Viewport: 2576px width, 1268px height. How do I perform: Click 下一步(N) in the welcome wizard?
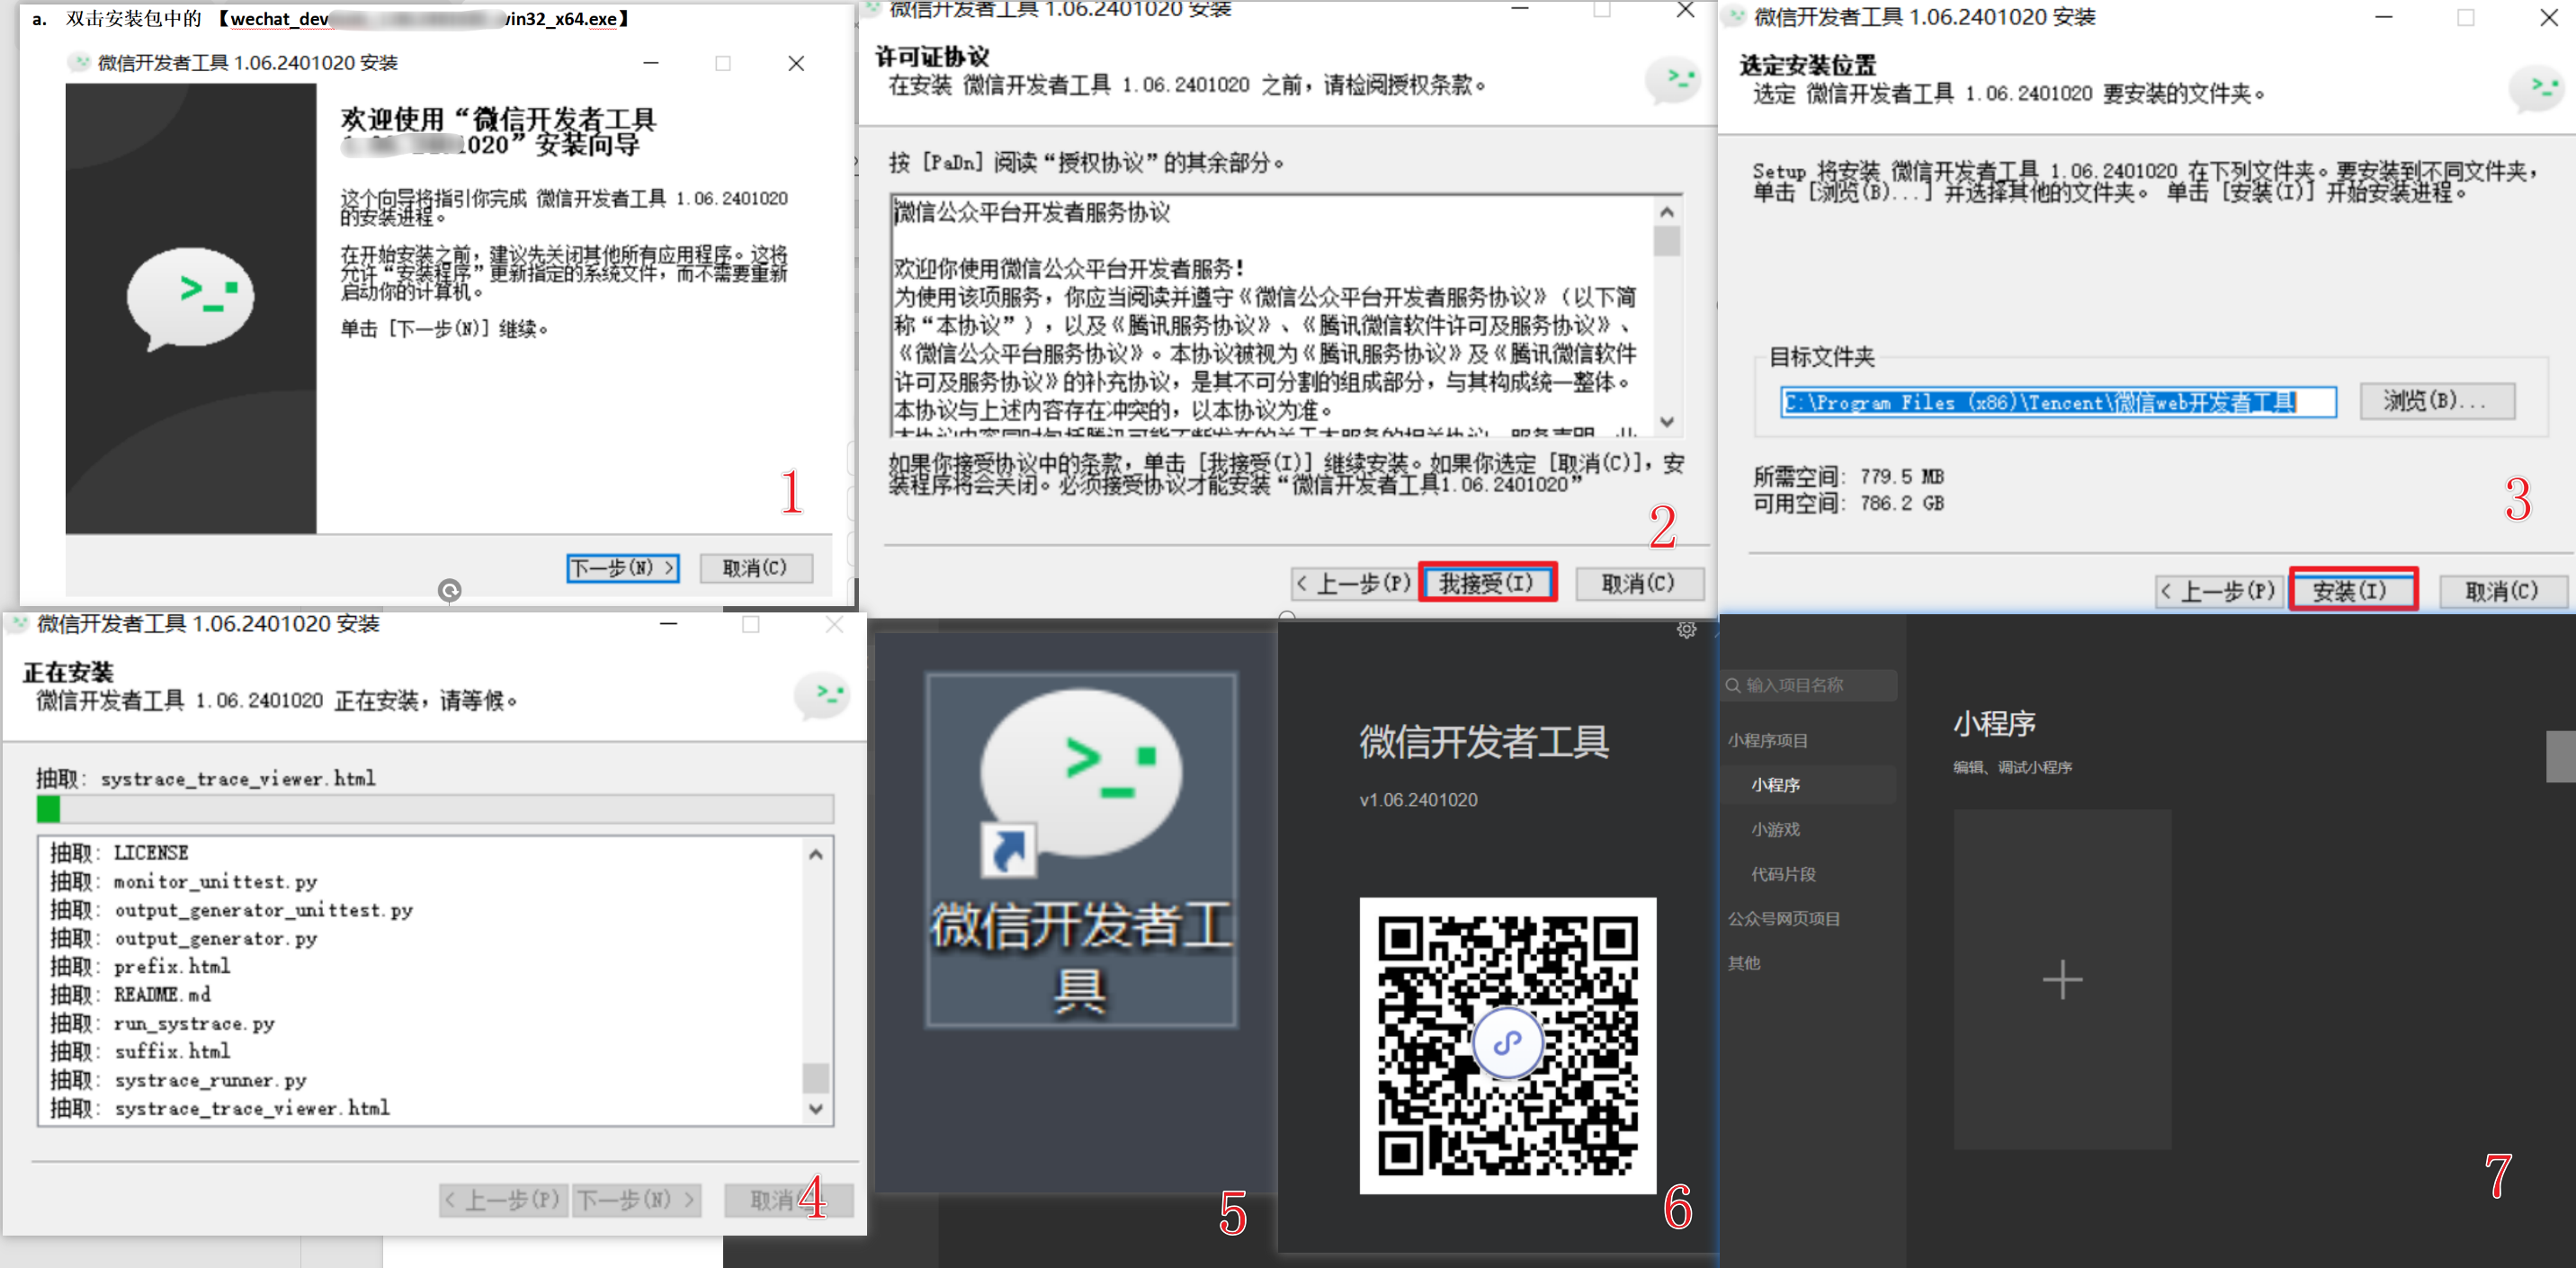click(623, 568)
